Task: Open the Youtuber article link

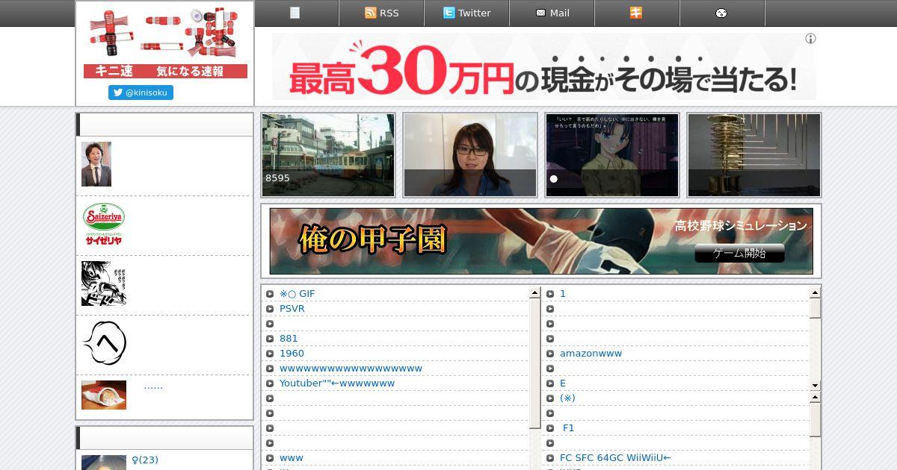Action: (337, 383)
